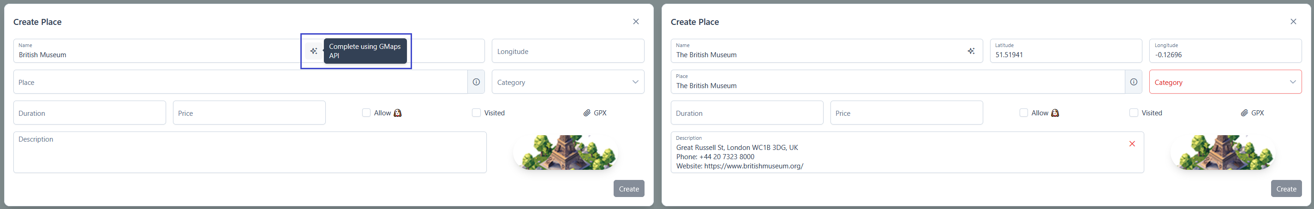Tick the Visited checkbox in the unfilled form

click(476, 113)
